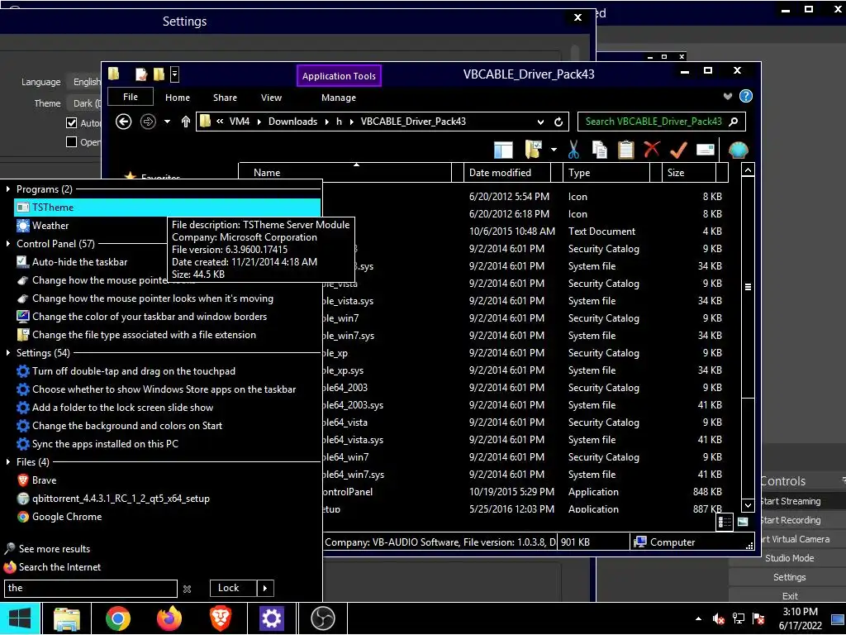Viewport: 846px width, 635px height.
Task: Click the folder options toolbar icon
Action: (533, 150)
